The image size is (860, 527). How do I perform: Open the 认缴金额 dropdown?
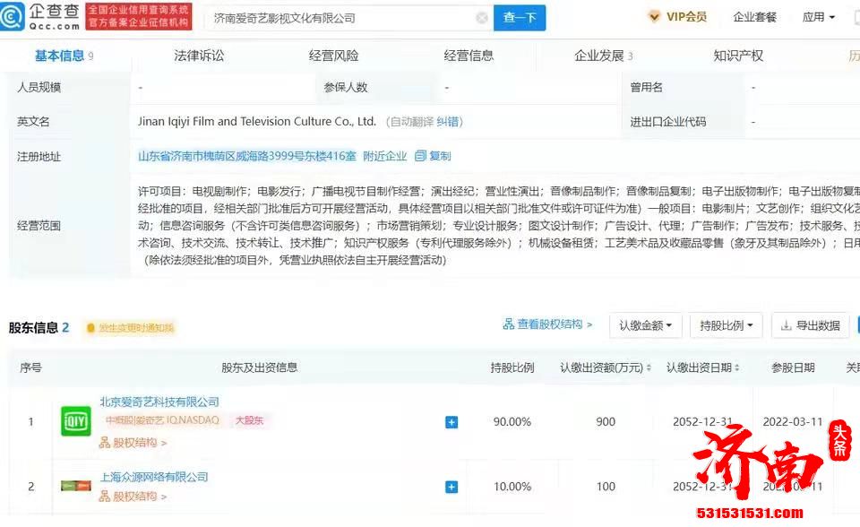(x=645, y=325)
